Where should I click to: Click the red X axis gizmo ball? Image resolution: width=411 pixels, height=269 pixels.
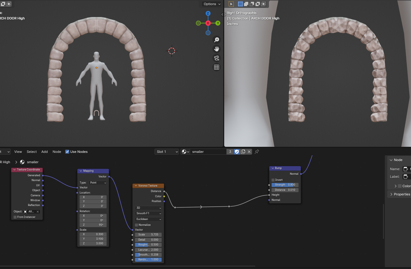pos(208,23)
